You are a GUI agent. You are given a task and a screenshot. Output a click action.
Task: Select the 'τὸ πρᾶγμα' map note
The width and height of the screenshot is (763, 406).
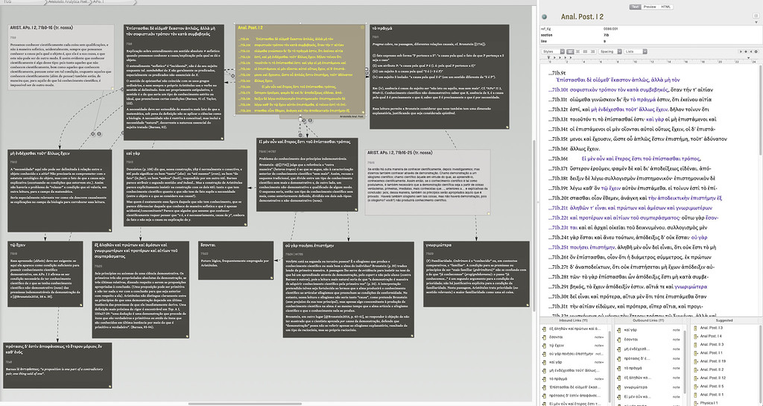440,76
